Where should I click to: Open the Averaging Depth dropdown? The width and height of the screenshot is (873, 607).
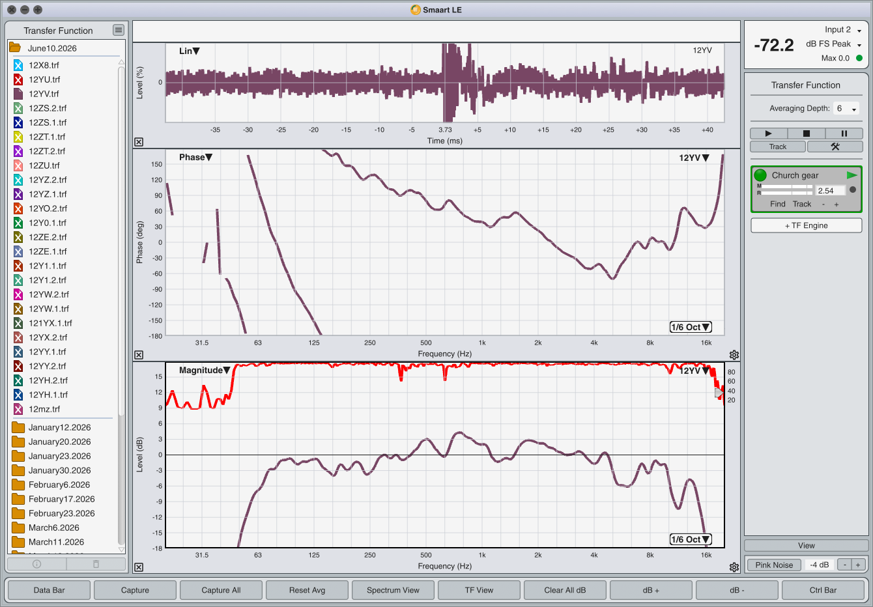pyautogui.click(x=846, y=108)
